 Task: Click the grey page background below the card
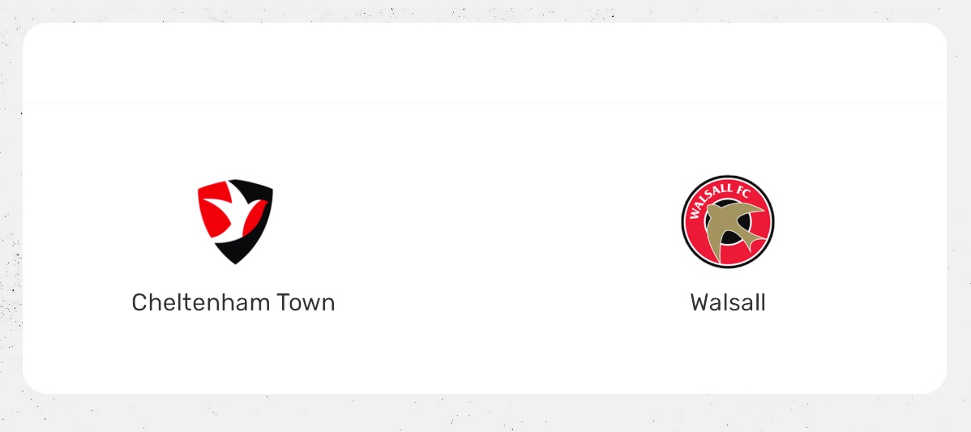485,413
